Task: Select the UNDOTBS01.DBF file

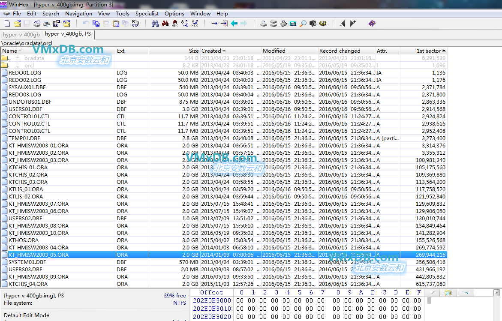Action: (30, 102)
